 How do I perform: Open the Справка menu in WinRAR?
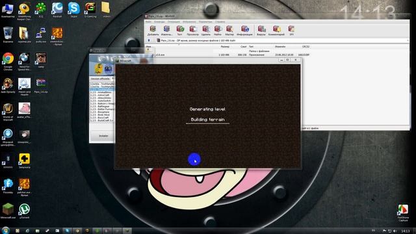click(x=220, y=21)
